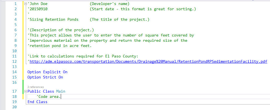The height and width of the screenshot is (110, 270).
Task: Click '(Start date - this format is great for sorting.)'
Action: [x=143, y=9]
